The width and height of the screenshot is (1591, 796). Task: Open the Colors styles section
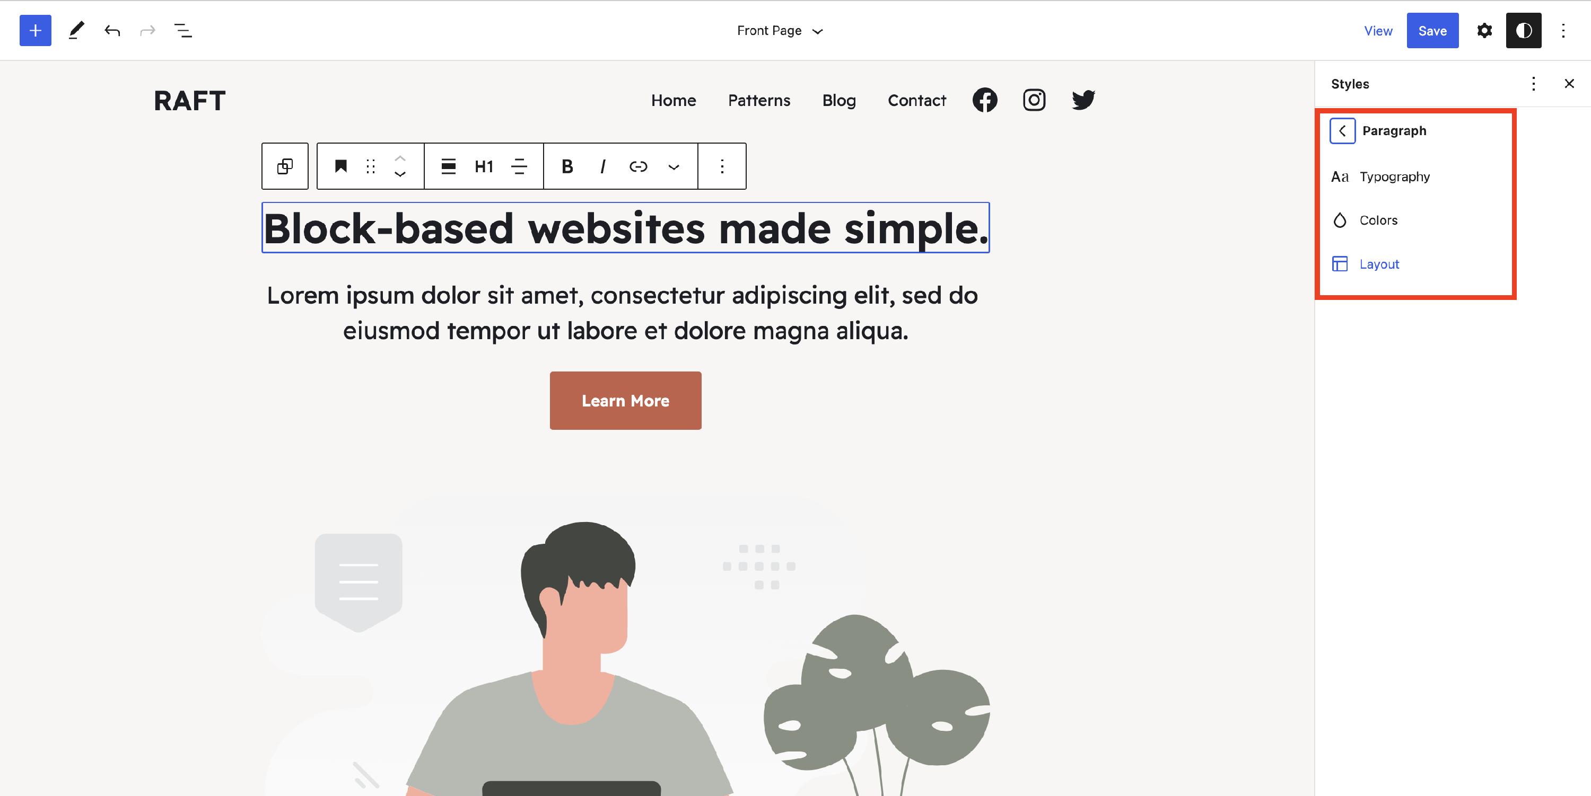click(1378, 220)
